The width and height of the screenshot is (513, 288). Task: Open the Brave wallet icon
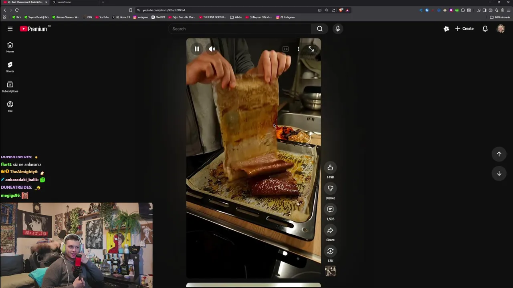pos(491,10)
